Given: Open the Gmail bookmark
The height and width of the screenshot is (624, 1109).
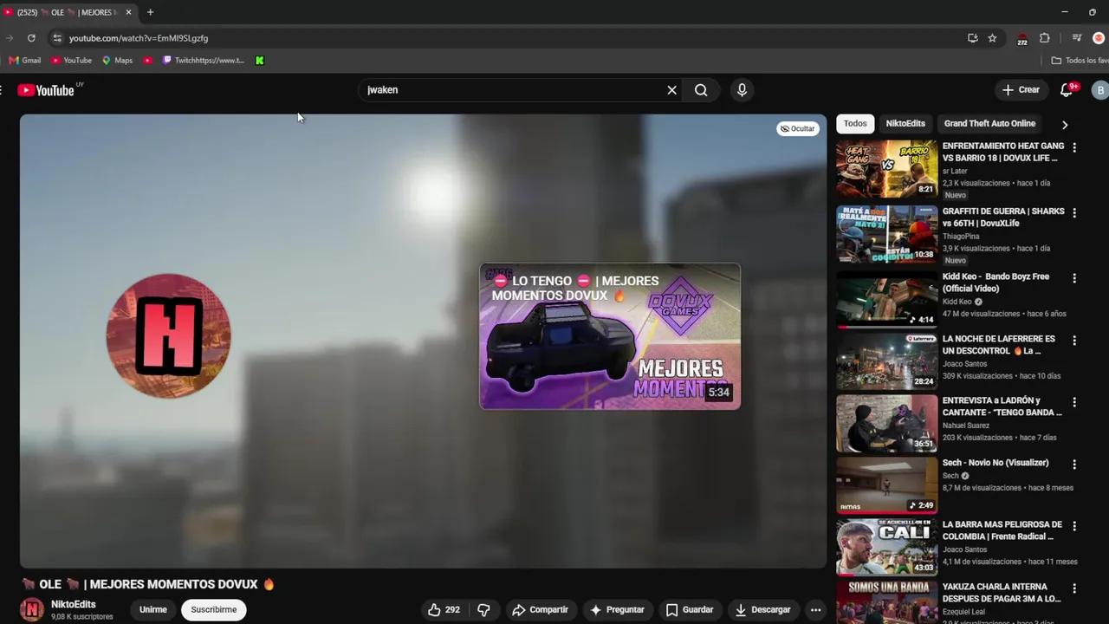Looking at the screenshot, I should click(x=25, y=61).
